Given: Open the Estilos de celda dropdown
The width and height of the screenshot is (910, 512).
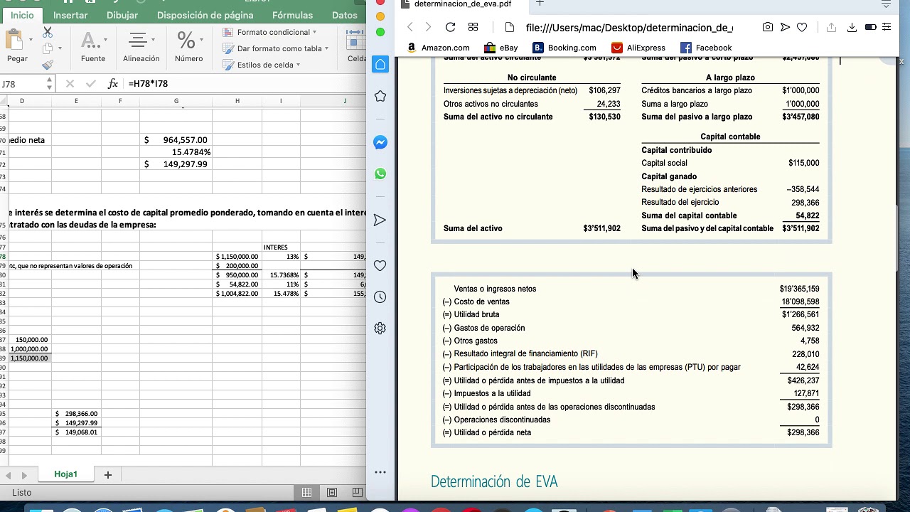Looking at the screenshot, I should click(x=261, y=65).
